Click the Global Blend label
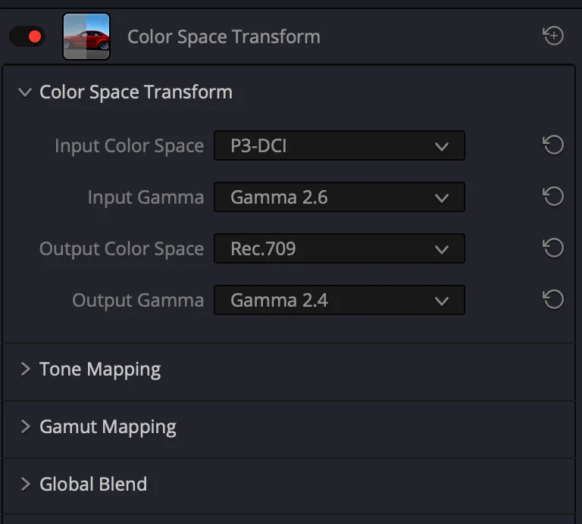The image size is (582, 524). point(93,484)
